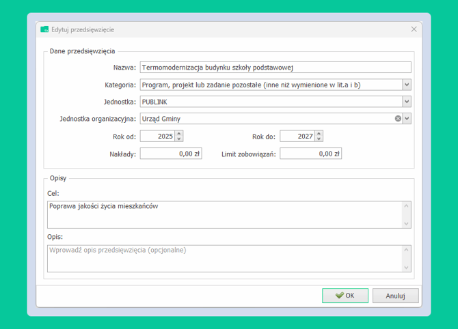Click inside the Cel text area
458x329 pixels.
(224, 214)
